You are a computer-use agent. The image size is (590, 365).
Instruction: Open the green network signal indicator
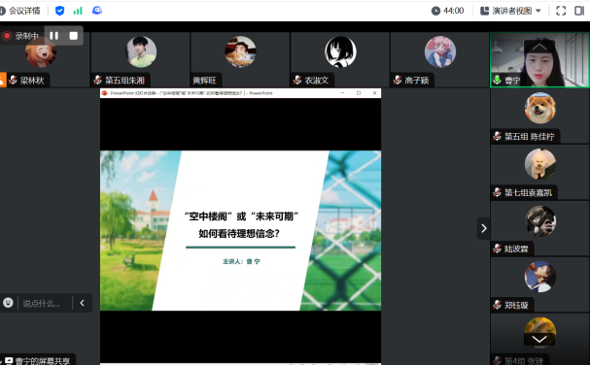78,11
